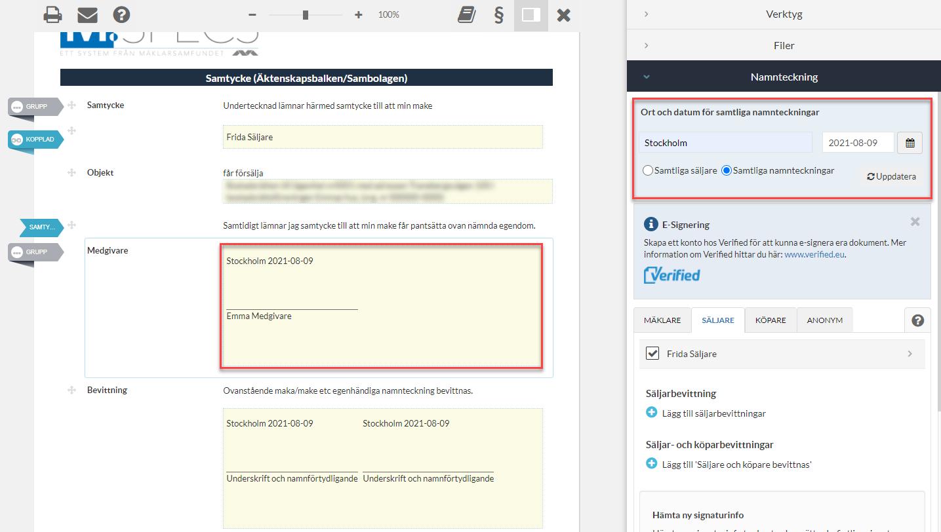This screenshot has height=532, width=941.
Task: Click the minus zoom out button
Action: point(252,14)
